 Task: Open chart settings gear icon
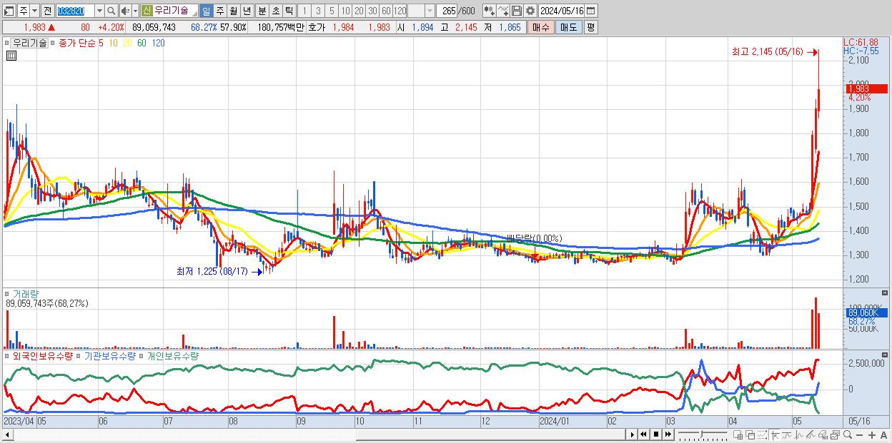[x=530, y=11]
